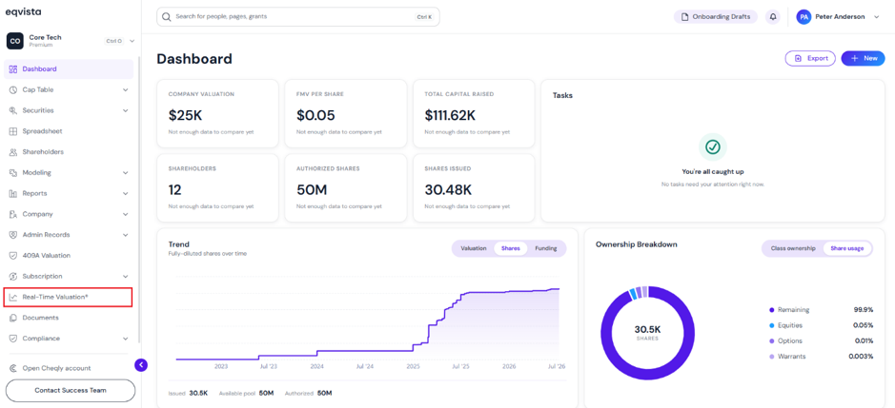895x408 pixels.
Task: Switch trend chart to Valuation
Action: (473, 248)
